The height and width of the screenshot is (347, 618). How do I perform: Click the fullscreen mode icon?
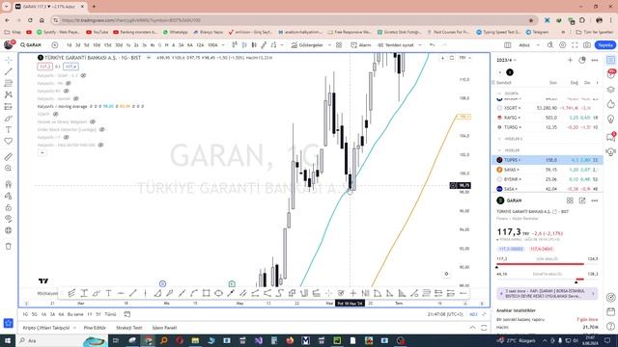[x=576, y=45]
